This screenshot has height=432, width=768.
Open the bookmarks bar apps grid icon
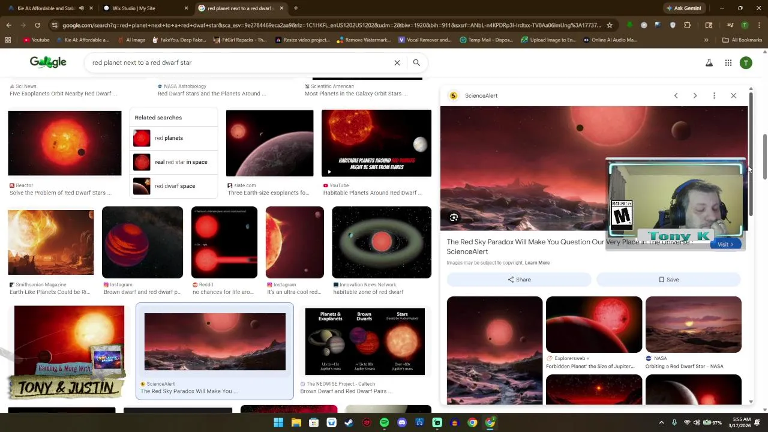coord(8,40)
